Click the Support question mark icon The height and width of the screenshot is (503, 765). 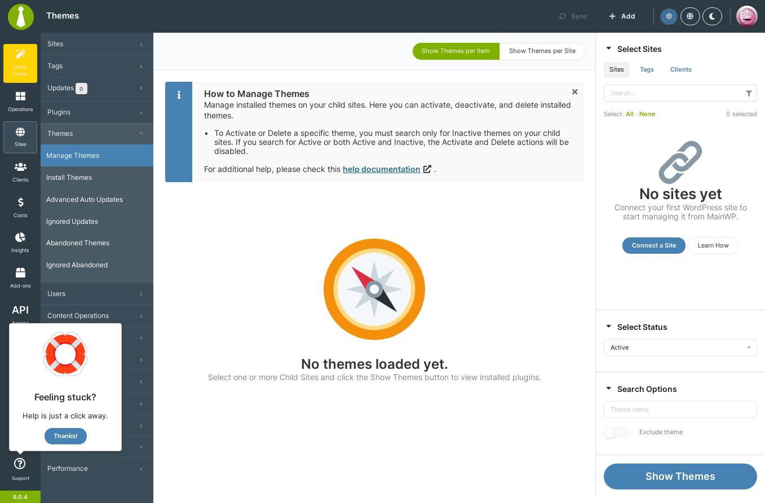click(20, 464)
